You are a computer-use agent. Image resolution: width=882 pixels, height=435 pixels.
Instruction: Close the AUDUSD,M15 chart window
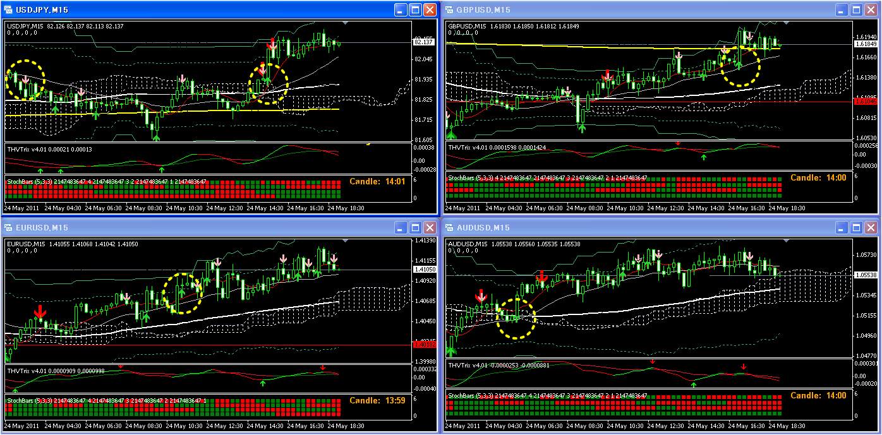point(871,227)
